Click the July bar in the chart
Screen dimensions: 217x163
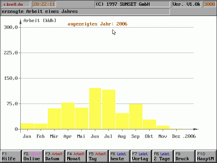click(108, 109)
